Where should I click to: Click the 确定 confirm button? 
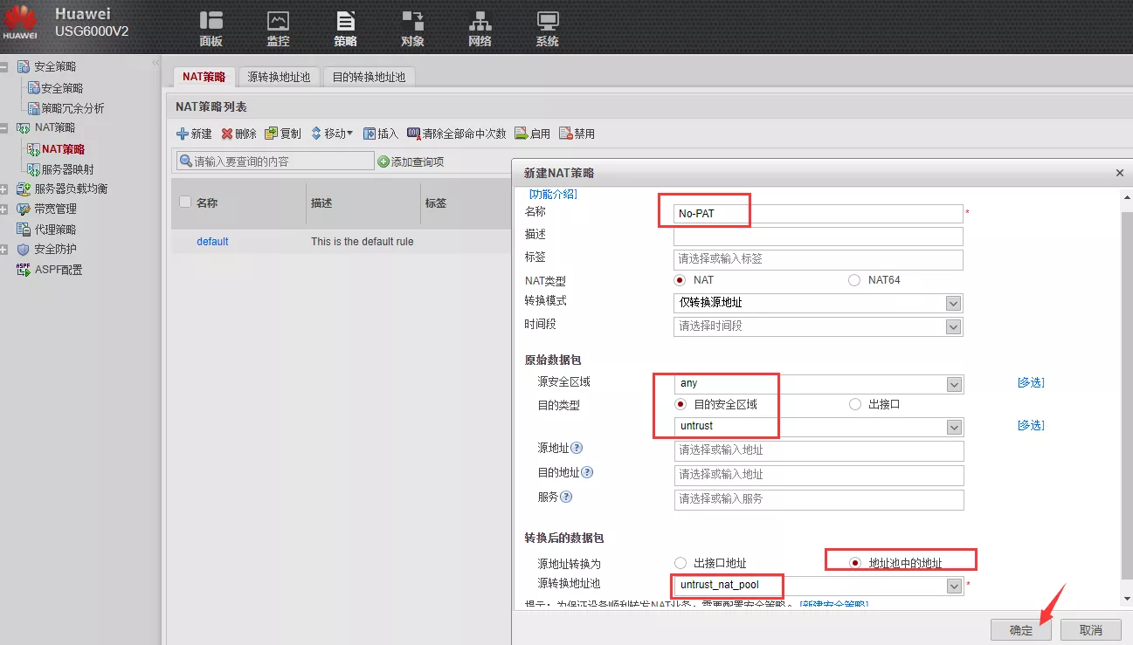point(1020,630)
